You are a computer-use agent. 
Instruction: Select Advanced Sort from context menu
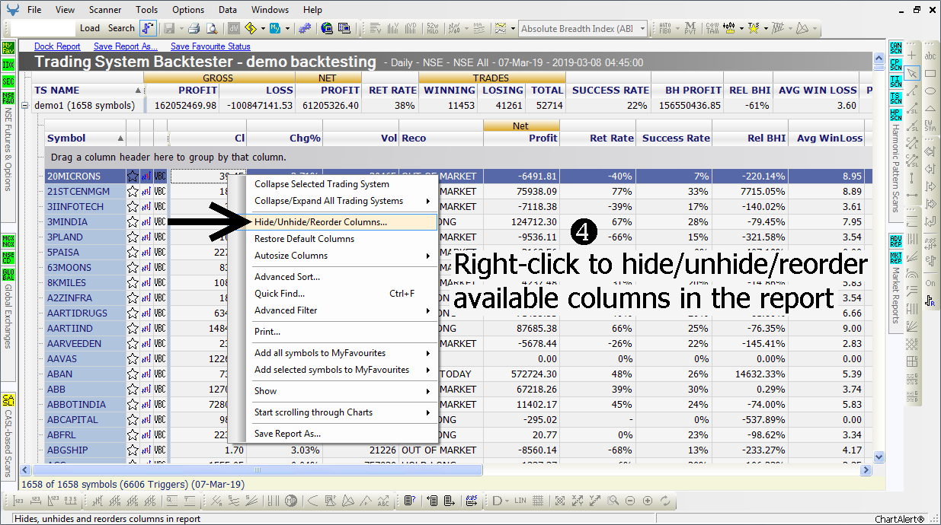344,277
